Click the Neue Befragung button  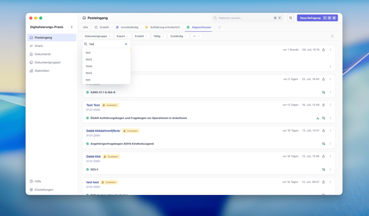[x=317, y=18]
